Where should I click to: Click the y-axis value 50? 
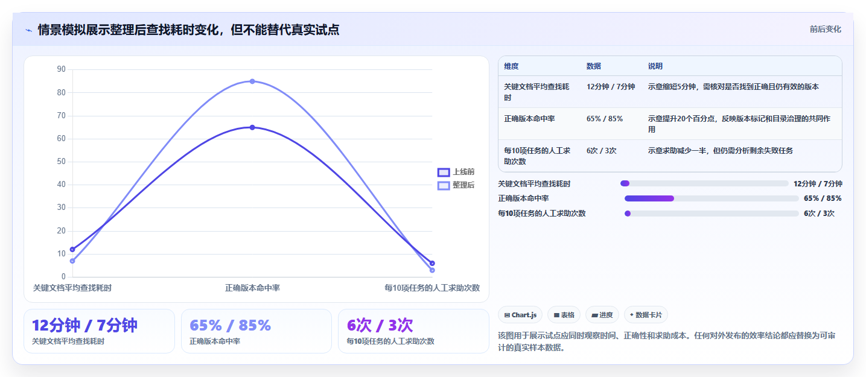[x=61, y=162]
